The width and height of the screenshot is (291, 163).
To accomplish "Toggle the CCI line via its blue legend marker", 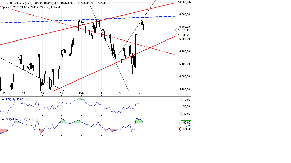I will pyautogui.click(x=3, y=119).
